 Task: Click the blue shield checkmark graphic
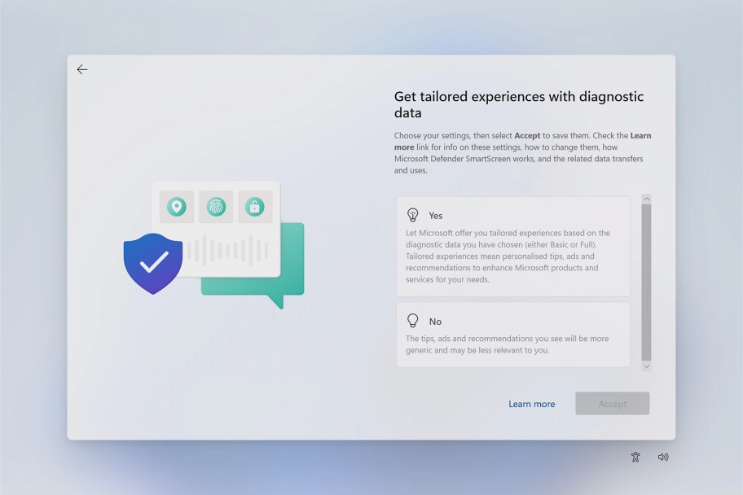click(153, 263)
